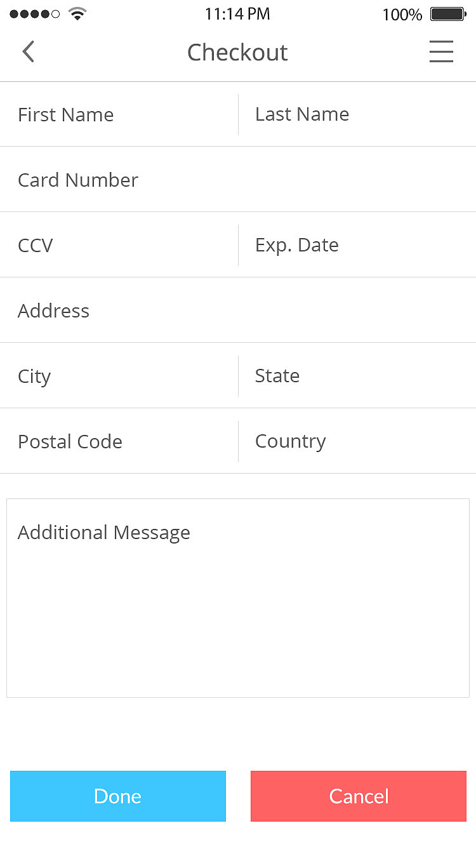Tap the City input field

[119, 377]
